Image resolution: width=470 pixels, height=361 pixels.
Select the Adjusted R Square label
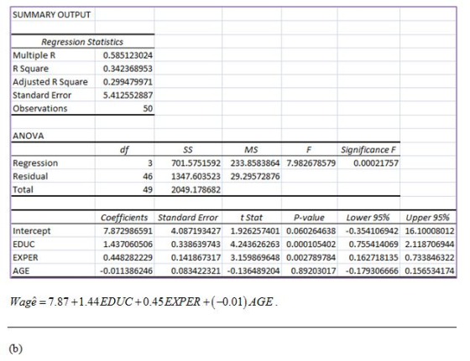click(x=50, y=82)
